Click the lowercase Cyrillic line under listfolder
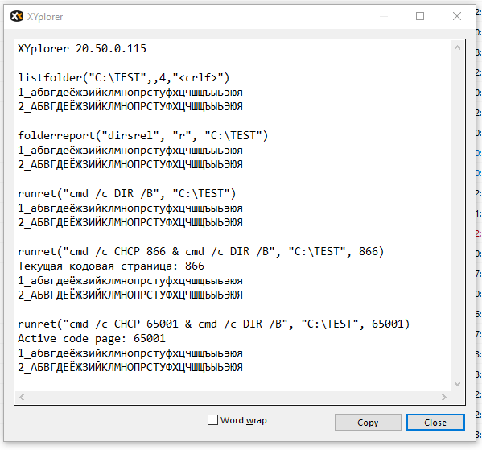482x450 pixels. (130, 93)
